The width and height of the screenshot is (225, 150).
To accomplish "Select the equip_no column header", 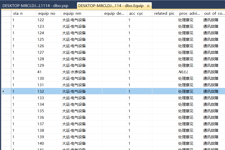I will 48,13.
